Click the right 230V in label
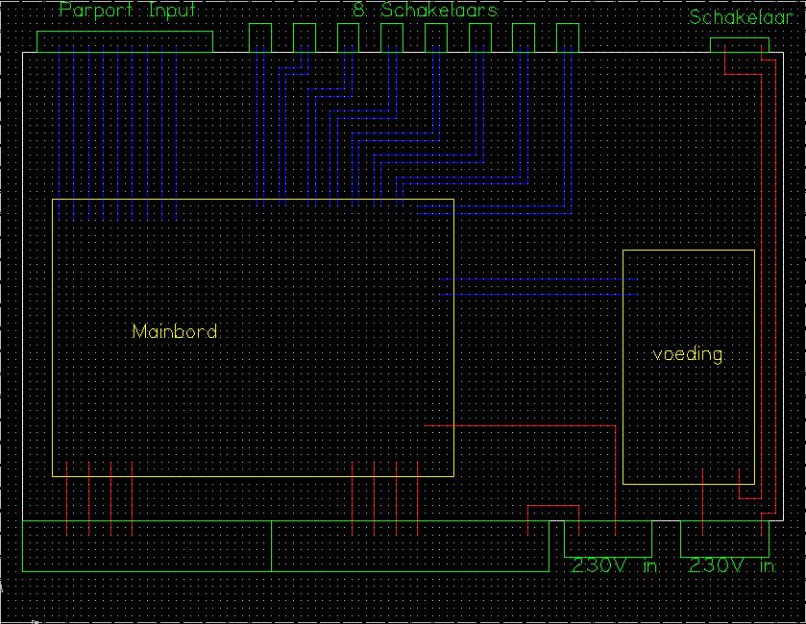The image size is (806, 624). tap(731, 566)
